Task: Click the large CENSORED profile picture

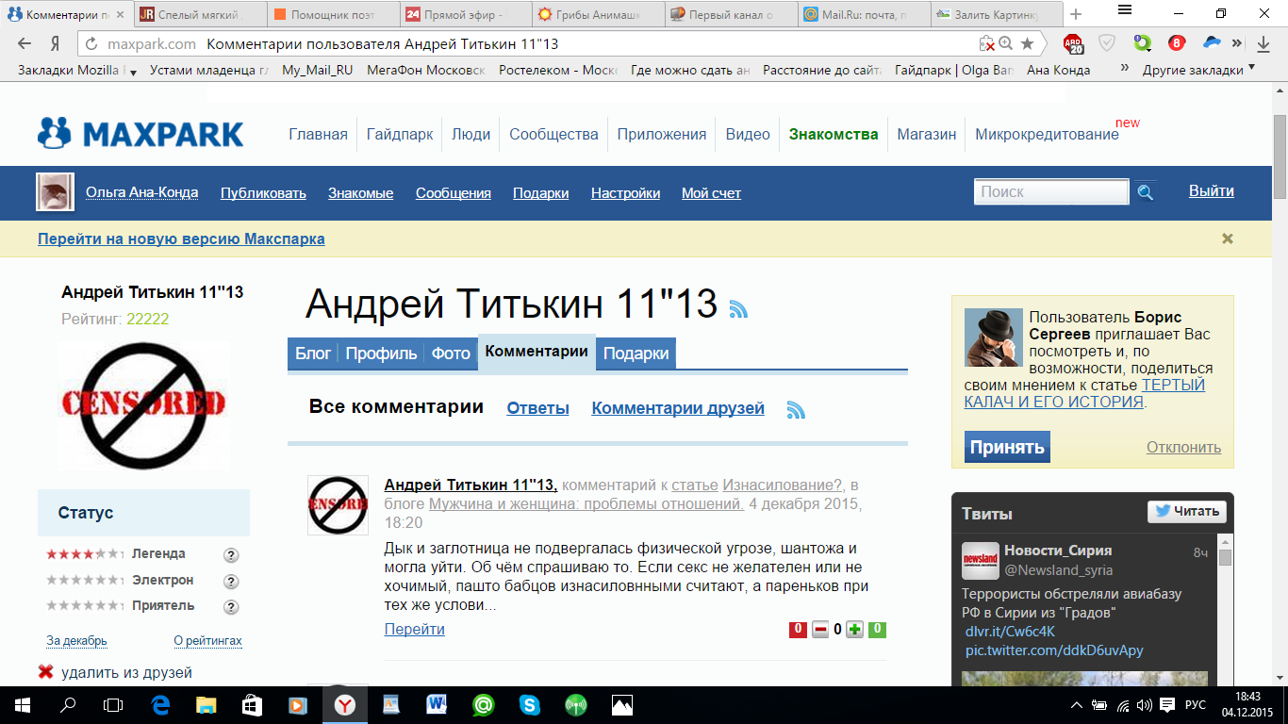Action: [x=143, y=404]
